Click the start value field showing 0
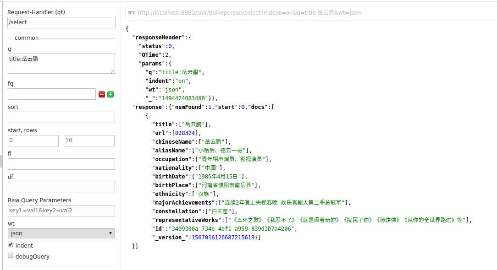Screen dimensions: 497x270 point(33,140)
